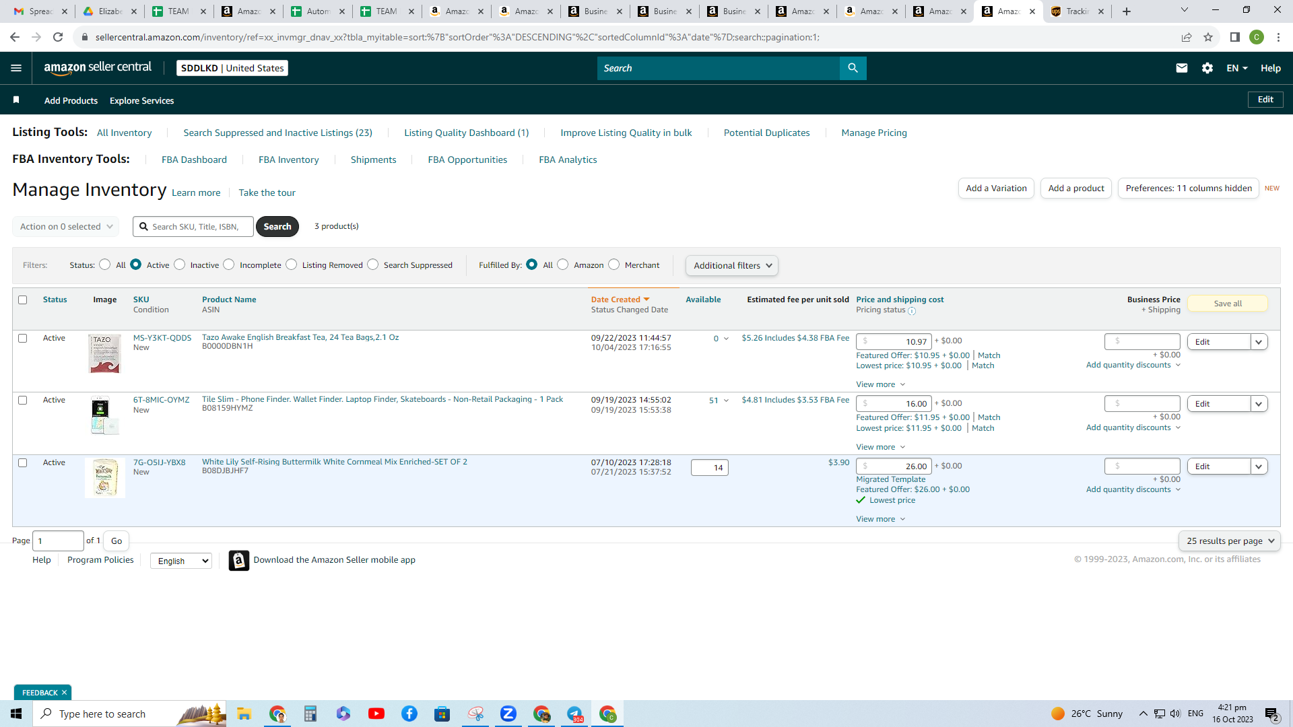
Task: Open YouTube from the taskbar
Action: click(376, 714)
